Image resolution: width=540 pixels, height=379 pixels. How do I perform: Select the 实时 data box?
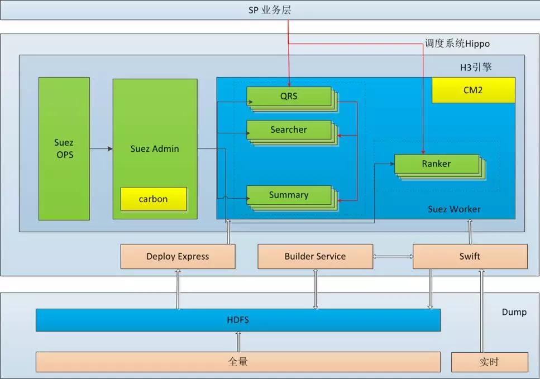point(489,362)
